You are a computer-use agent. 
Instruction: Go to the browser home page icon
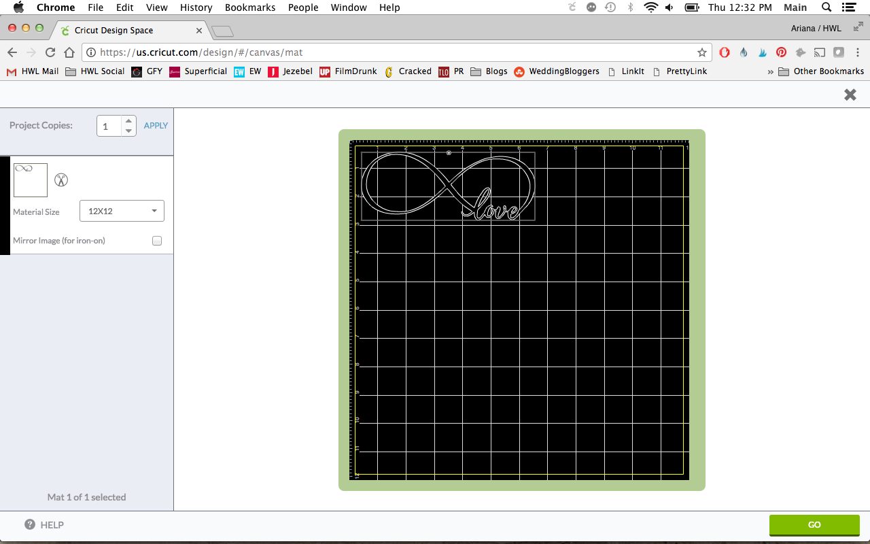69,52
